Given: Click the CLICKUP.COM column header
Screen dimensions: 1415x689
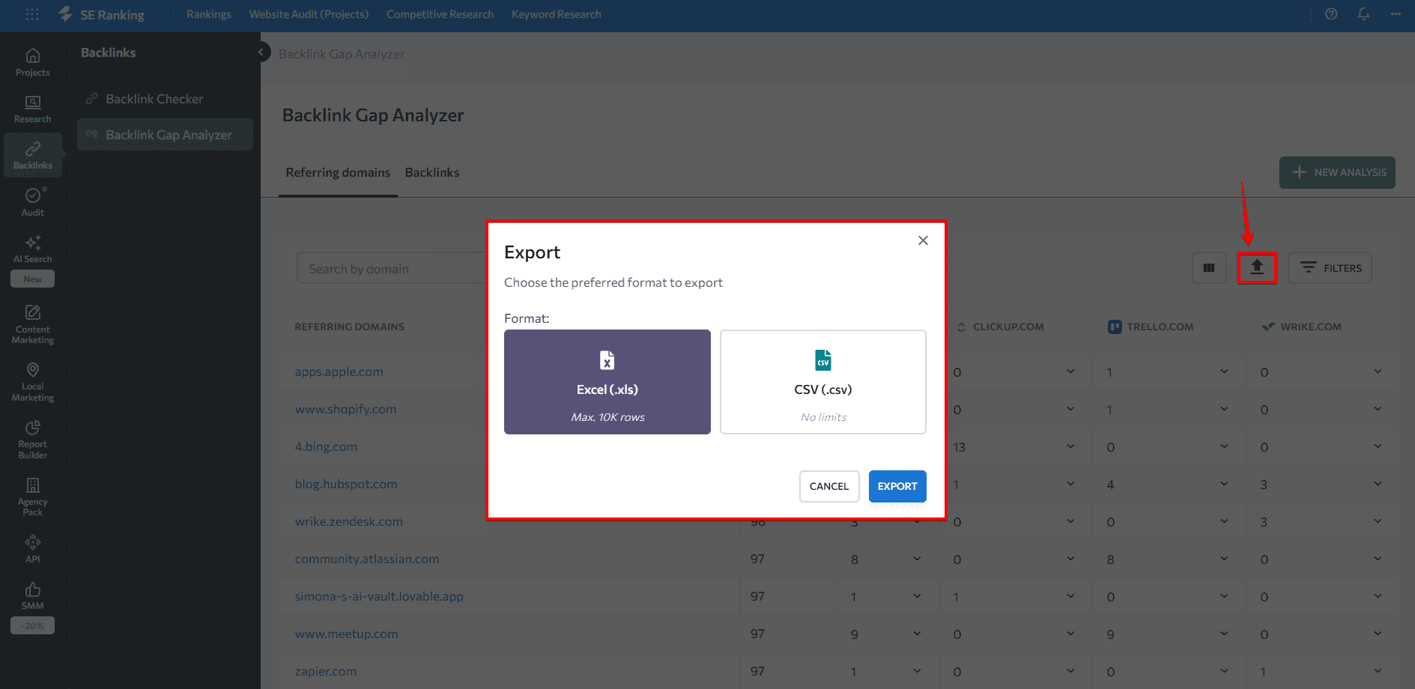Looking at the screenshot, I should click(x=1008, y=327).
